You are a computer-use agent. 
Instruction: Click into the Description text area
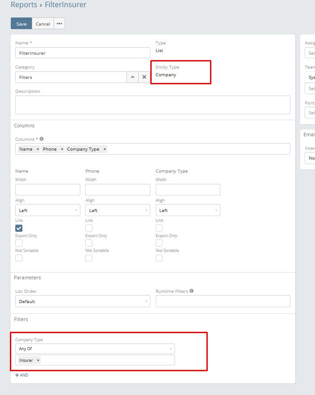click(153, 105)
